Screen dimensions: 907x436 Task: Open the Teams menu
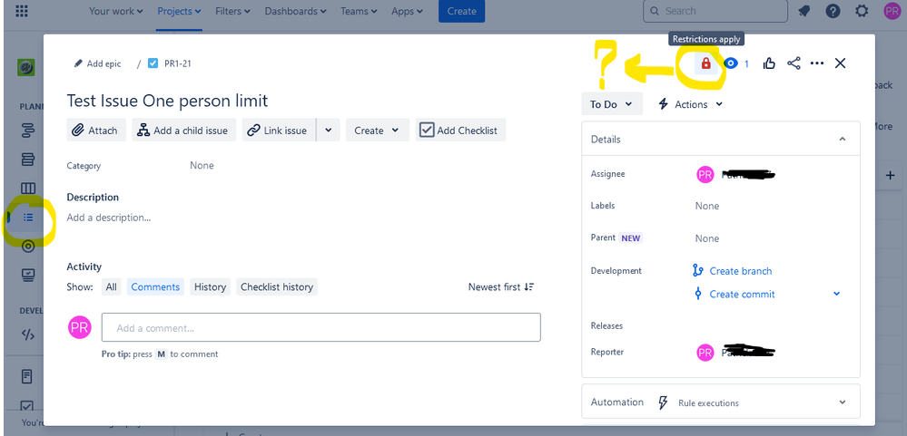click(359, 11)
